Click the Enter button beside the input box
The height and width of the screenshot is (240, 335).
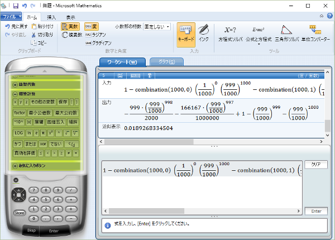click(x=316, y=211)
